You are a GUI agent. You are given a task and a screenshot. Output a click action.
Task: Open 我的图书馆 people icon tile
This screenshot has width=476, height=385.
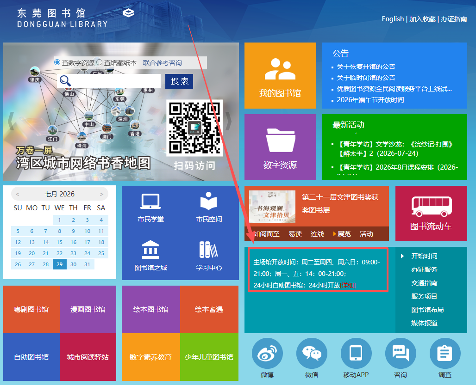click(x=280, y=75)
